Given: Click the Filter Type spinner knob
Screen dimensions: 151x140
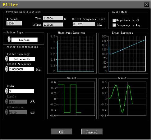Looking at the screenshot, I should (x=9, y=39).
